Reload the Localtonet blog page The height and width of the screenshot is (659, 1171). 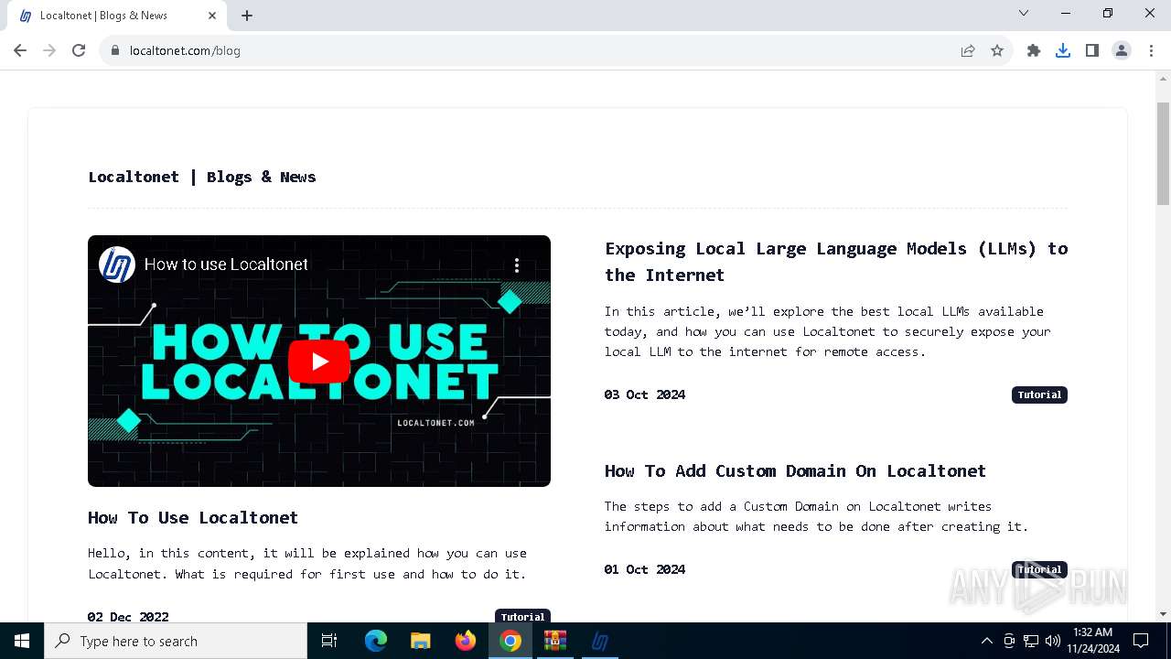point(79,50)
